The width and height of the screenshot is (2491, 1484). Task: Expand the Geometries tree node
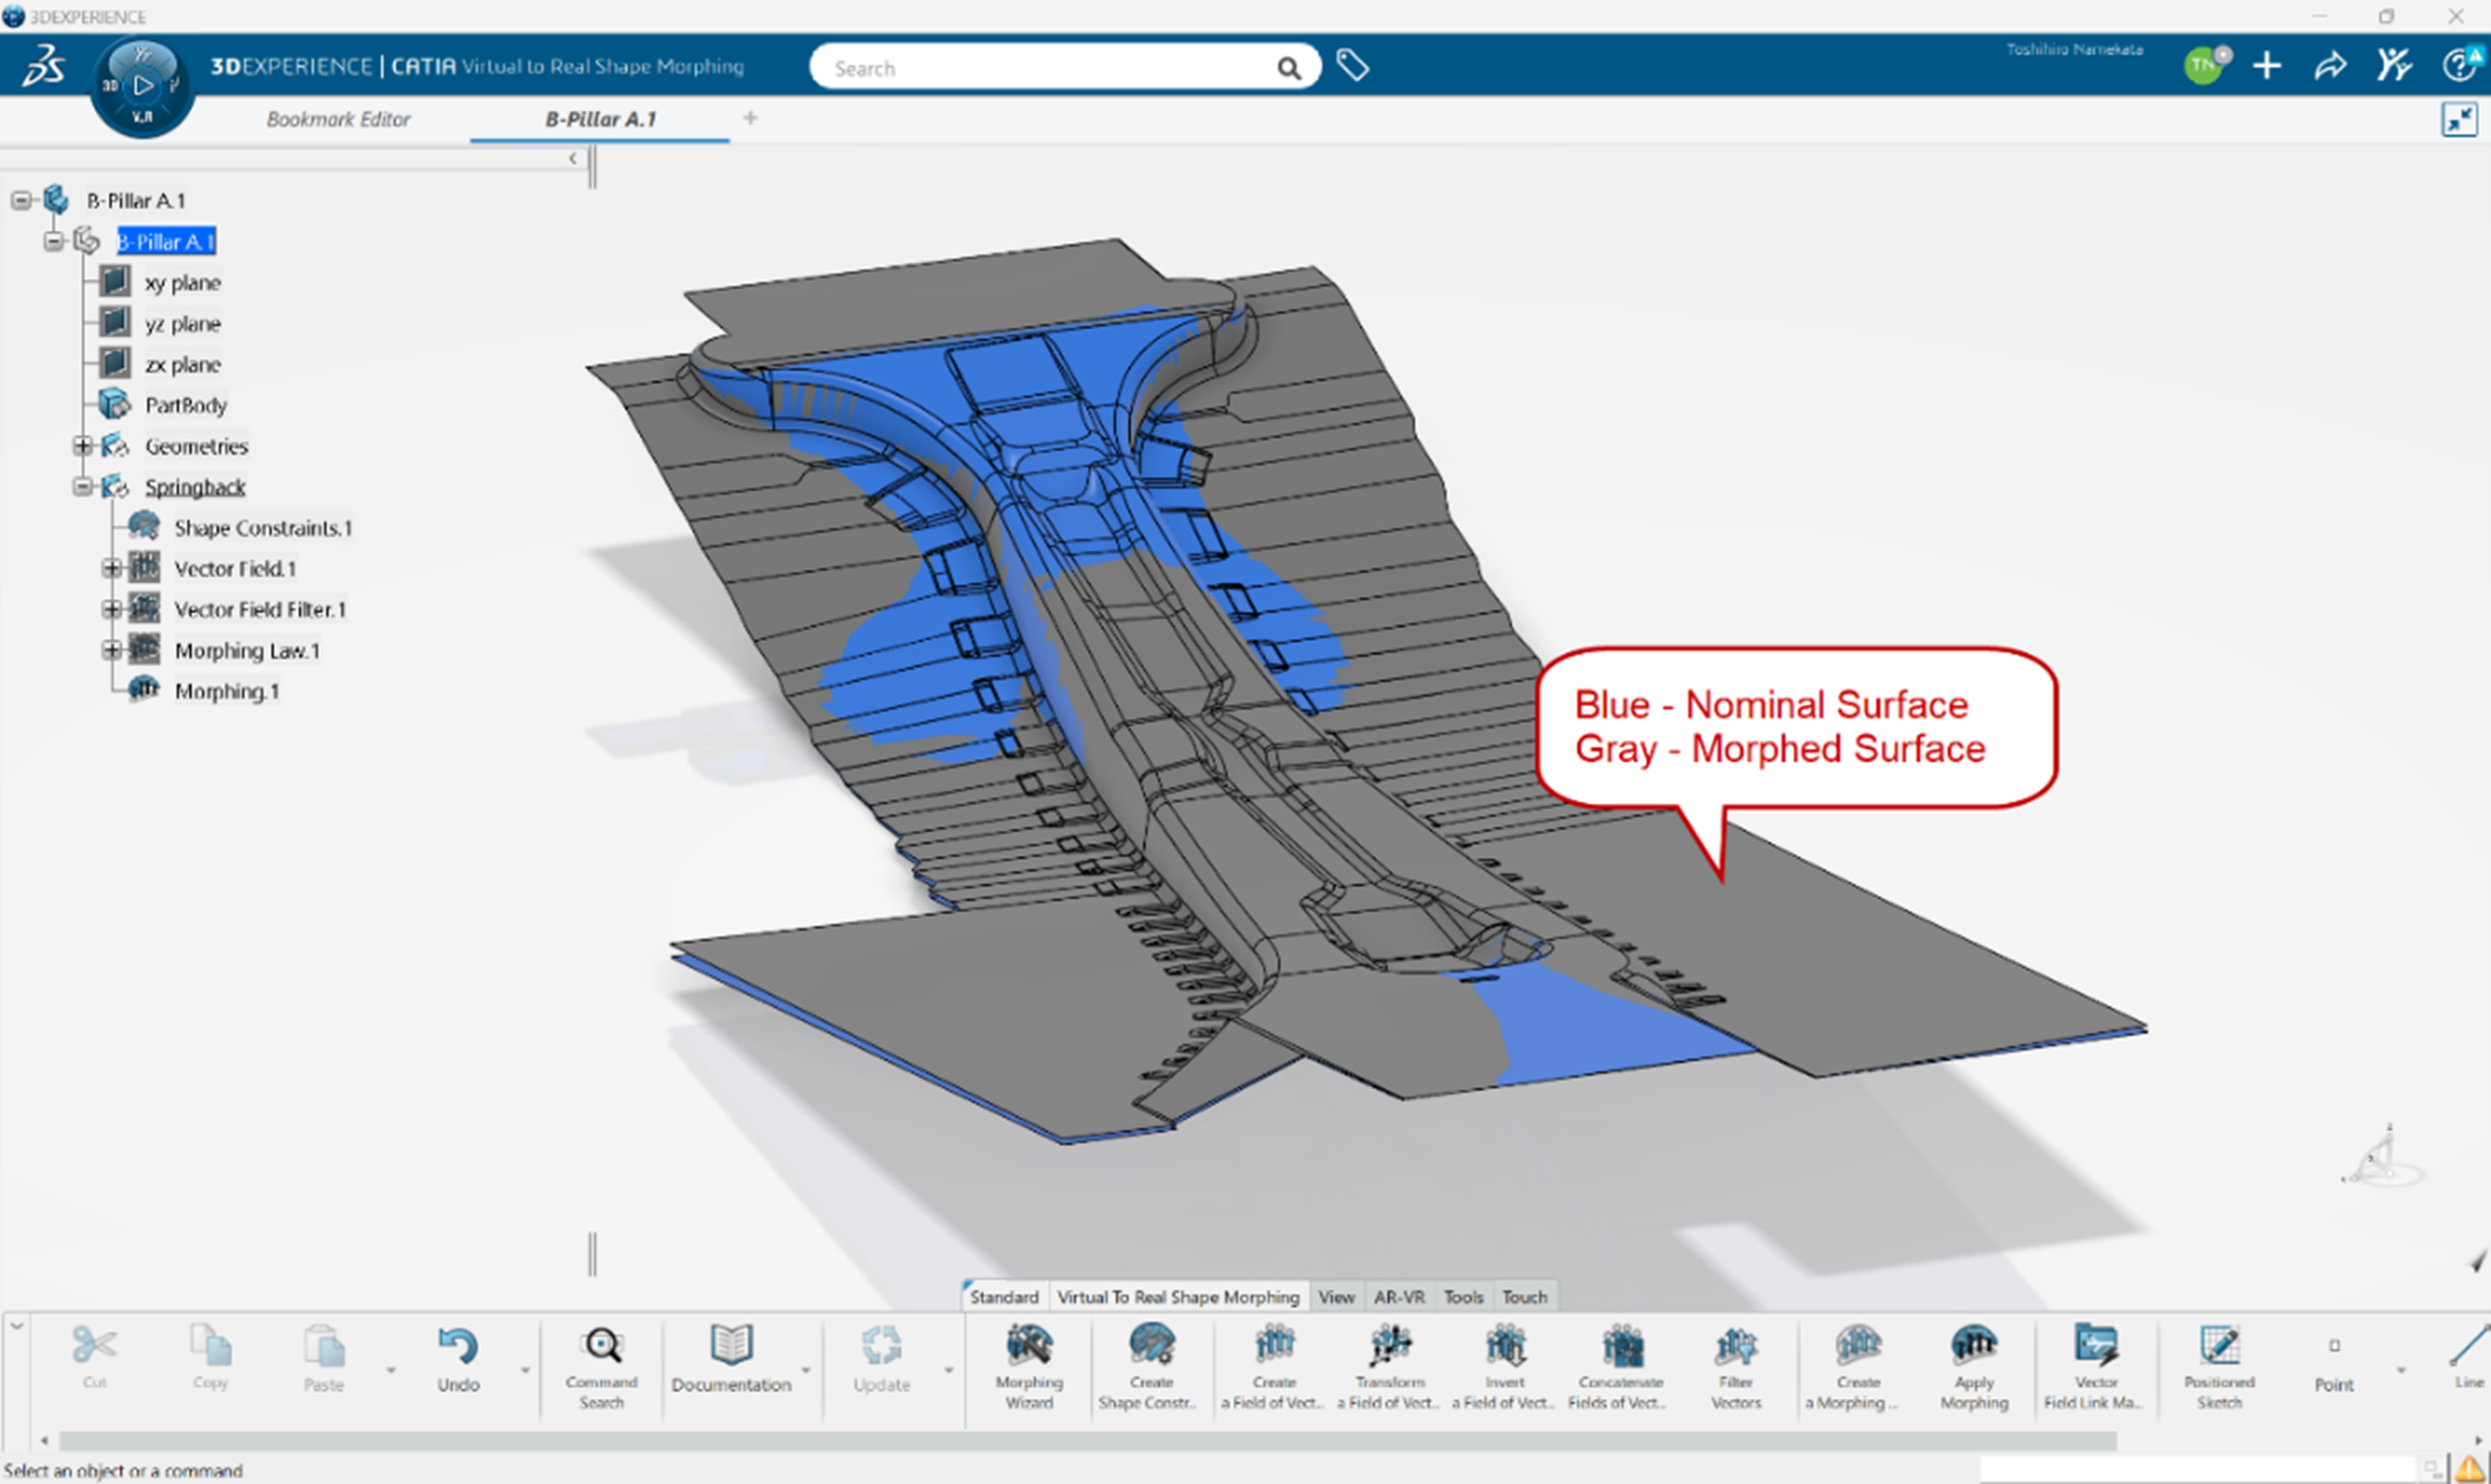(84, 446)
